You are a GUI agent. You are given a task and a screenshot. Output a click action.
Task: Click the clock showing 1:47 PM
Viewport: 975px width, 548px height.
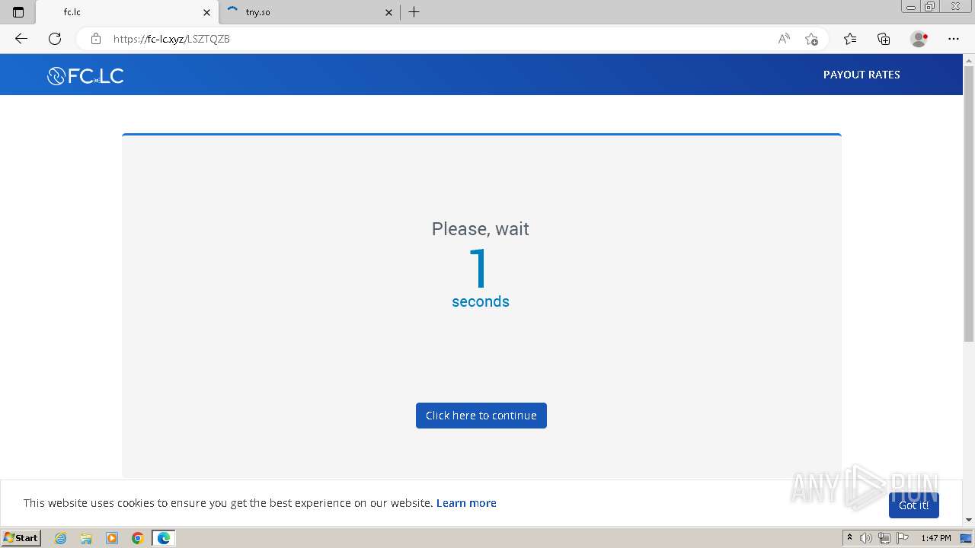coord(936,538)
